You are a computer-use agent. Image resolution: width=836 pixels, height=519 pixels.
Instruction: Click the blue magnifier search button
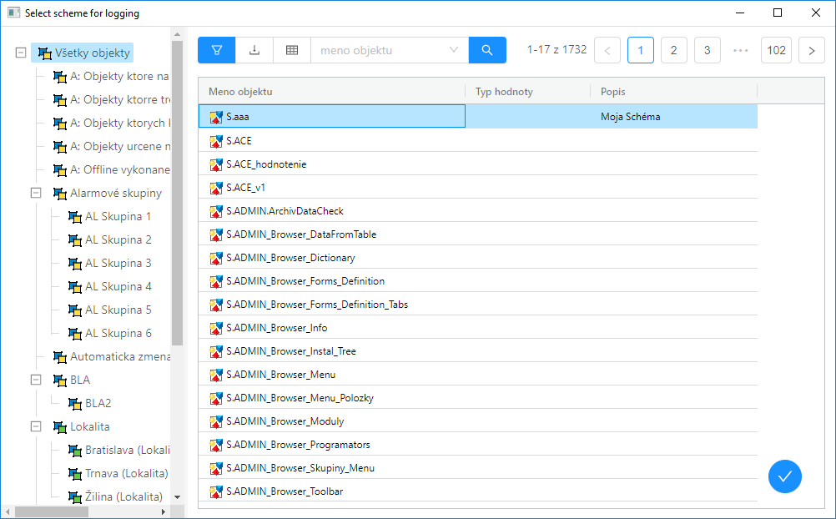(x=487, y=50)
